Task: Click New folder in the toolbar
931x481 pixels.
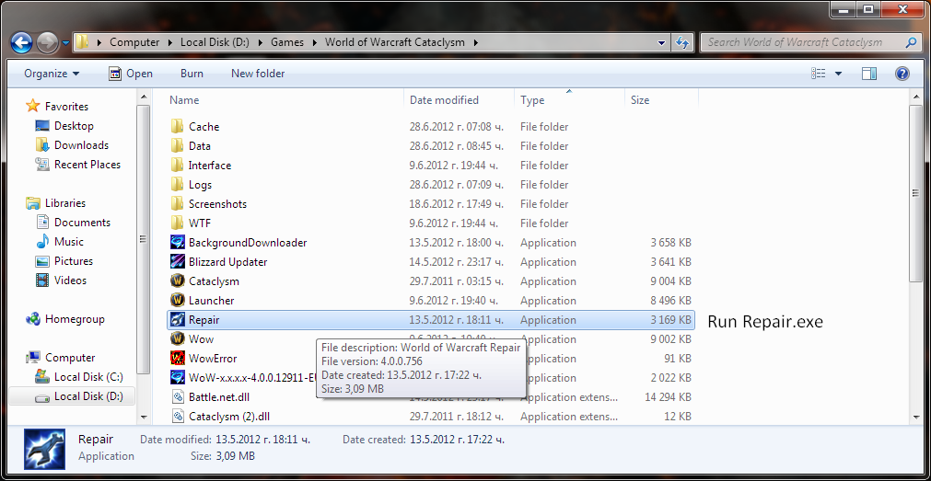Action: tap(258, 74)
